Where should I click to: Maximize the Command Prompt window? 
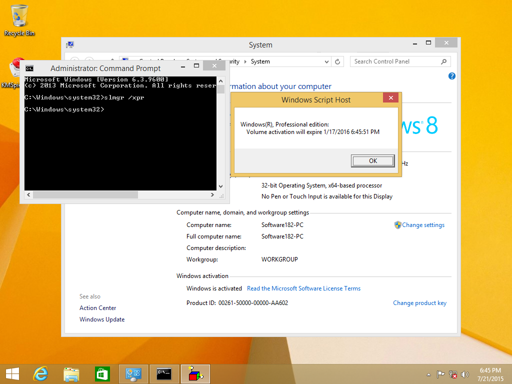(196, 66)
